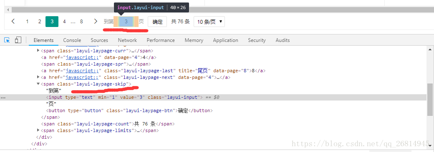Toggle the device toolbar icon
The height and width of the screenshot is (152, 434).
18,40
